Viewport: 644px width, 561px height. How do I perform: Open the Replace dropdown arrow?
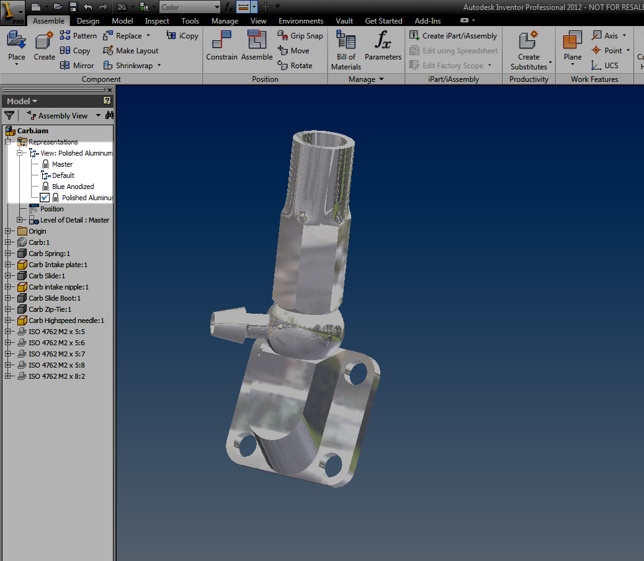point(148,36)
